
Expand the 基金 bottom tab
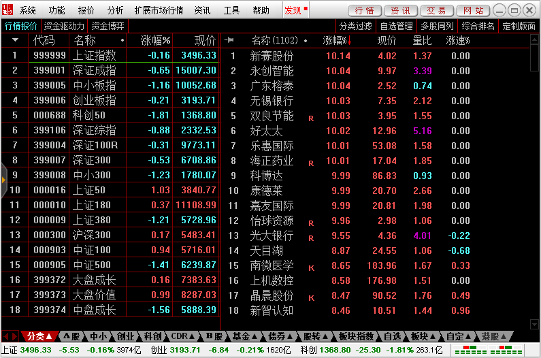click(244, 336)
